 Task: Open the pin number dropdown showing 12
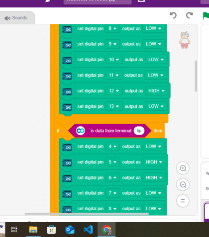pos(114,91)
